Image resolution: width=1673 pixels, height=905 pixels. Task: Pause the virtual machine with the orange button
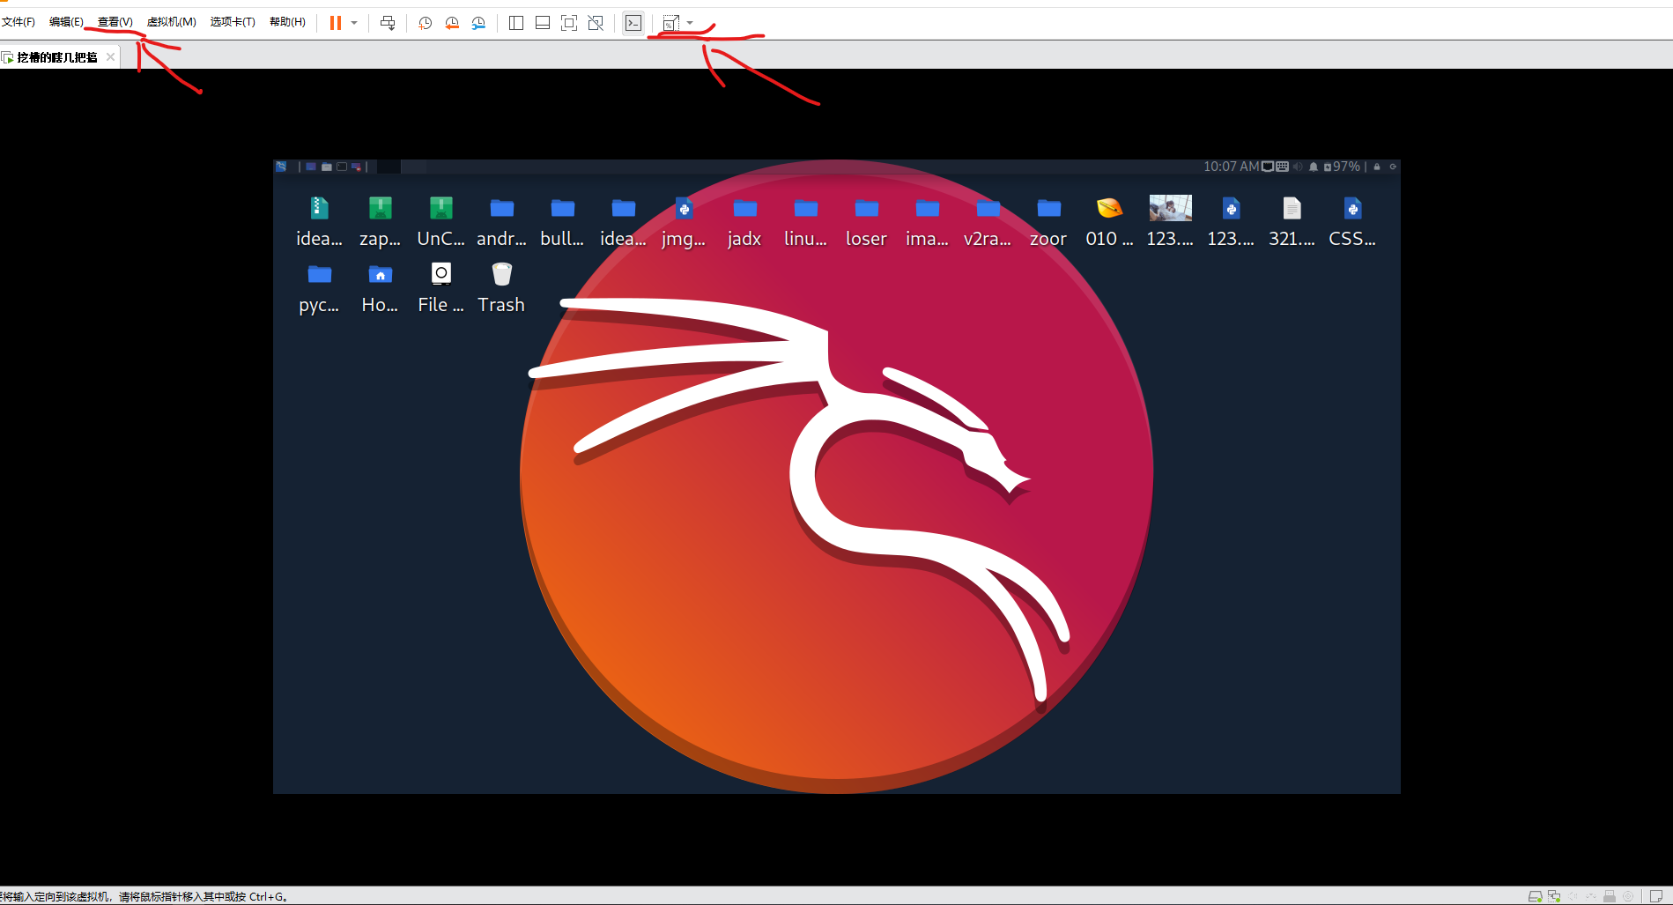point(336,23)
